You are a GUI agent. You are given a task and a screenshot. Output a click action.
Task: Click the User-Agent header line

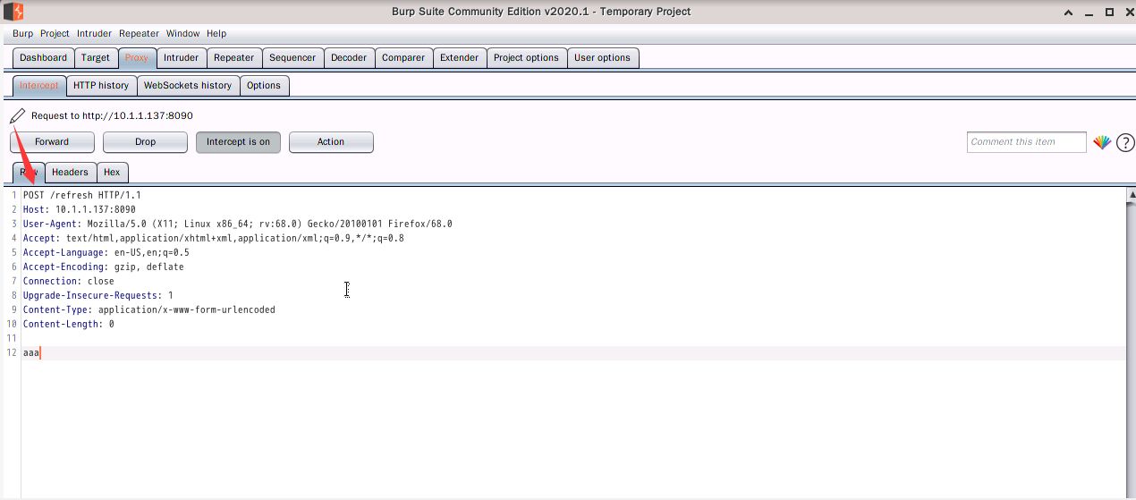click(238, 224)
